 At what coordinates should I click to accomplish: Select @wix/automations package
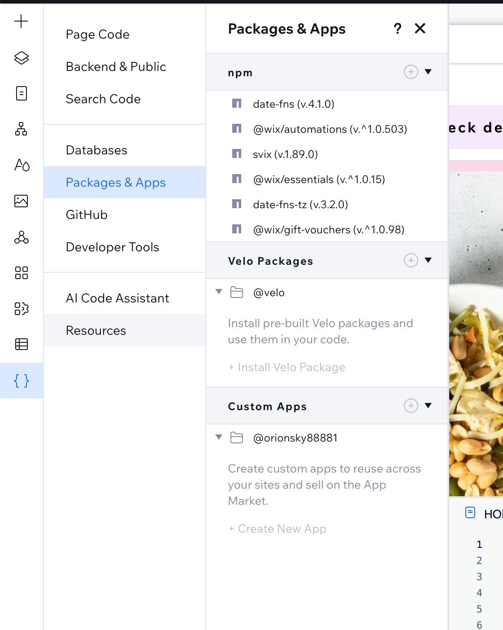tap(327, 129)
